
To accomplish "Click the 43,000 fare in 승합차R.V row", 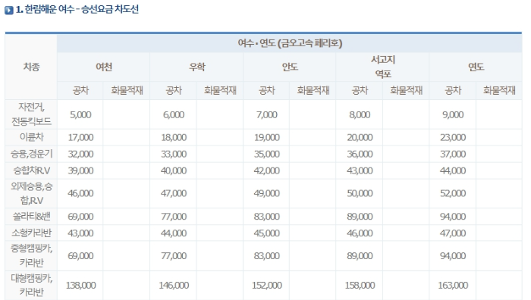I will pyautogui.click(x=360, y=170).
